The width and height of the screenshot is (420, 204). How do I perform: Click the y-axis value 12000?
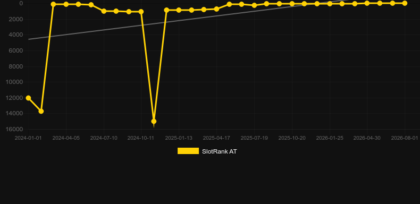click(x=14, y=98)
